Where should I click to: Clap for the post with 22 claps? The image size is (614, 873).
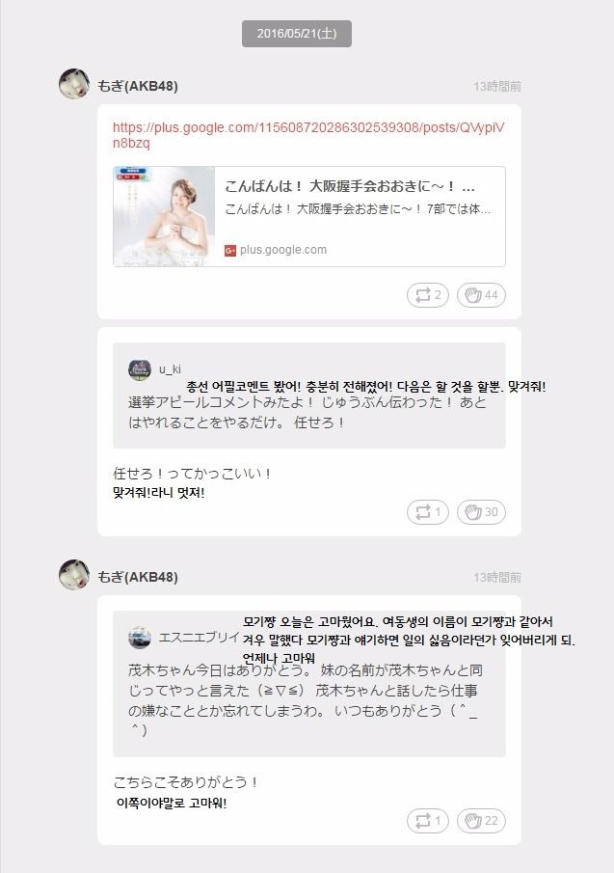click(481, 821)
